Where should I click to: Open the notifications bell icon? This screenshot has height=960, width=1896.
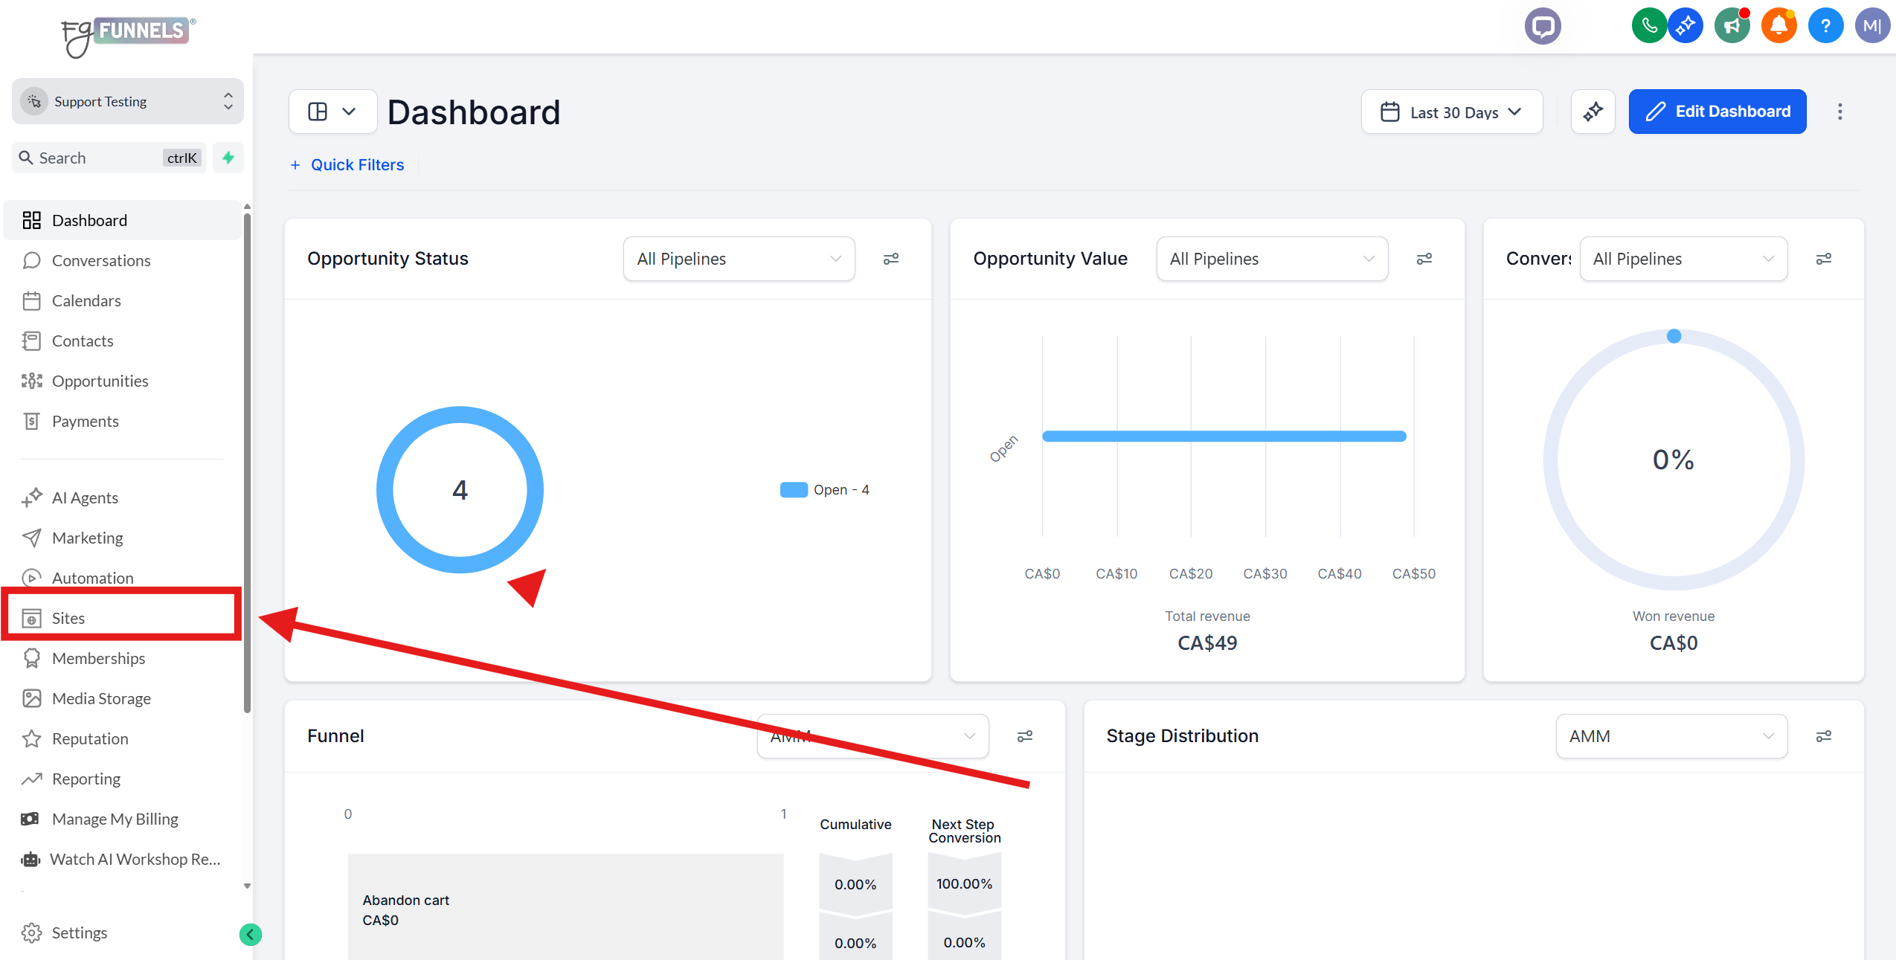(x=1778, y=26)
